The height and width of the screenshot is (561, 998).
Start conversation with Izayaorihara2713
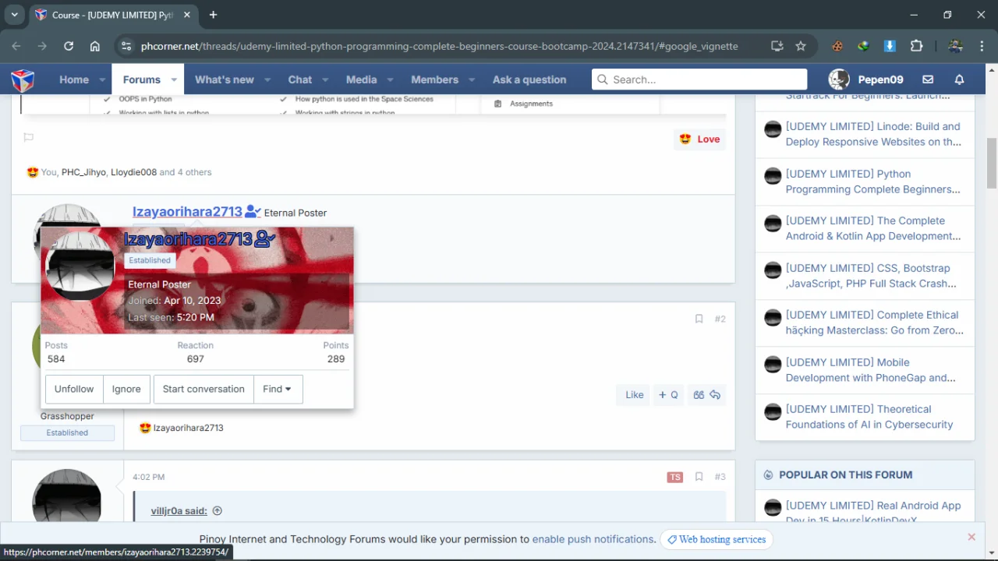click(x=203, y=389)
